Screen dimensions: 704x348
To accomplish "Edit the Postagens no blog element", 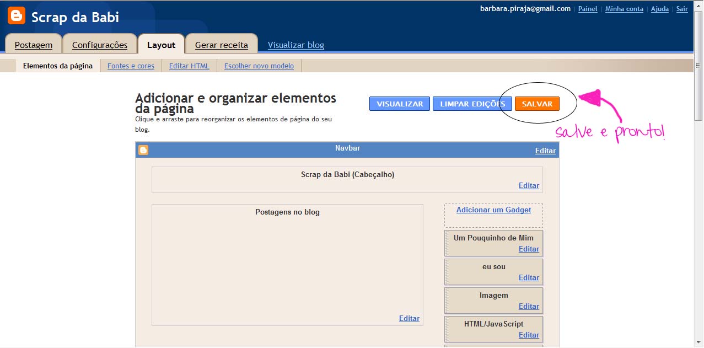I will click(x=409, y=318).
